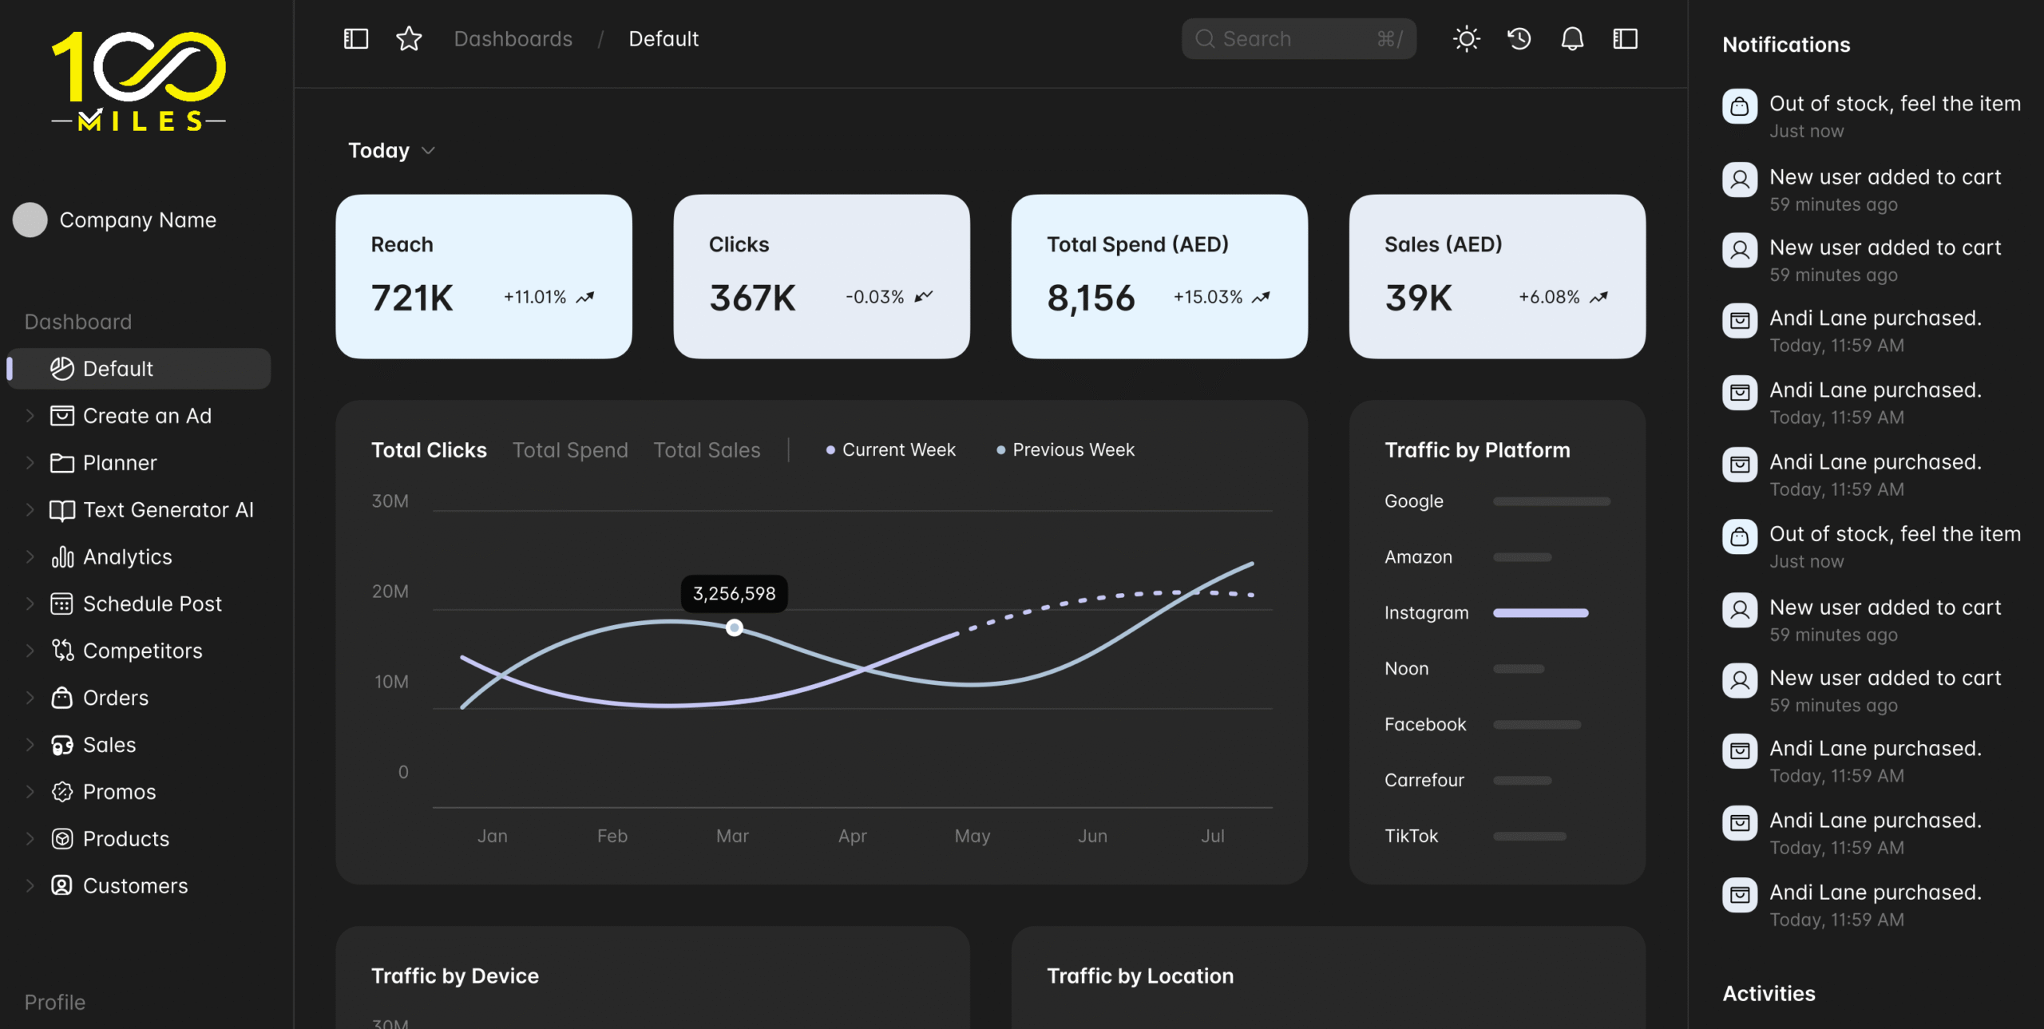Click the Analytics bar chart icon

62,557
